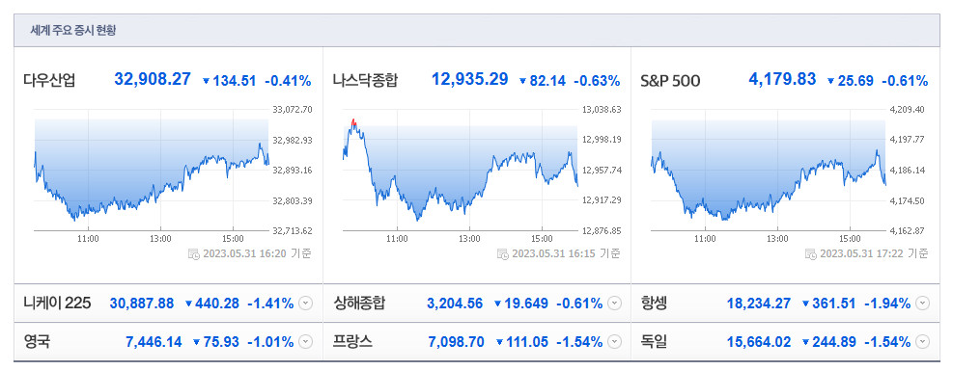The height and width of the screenshot is (370, 953).
Task: Click the 다우산업 intraday chart
Action: pyautogui.click(x=152, y=170)
